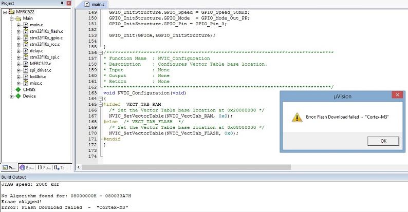Image resolution: width=408 pixels, height=212 pixels.
Task: Collapse the #ifdef block at line 165
Action: pos(101,104)
